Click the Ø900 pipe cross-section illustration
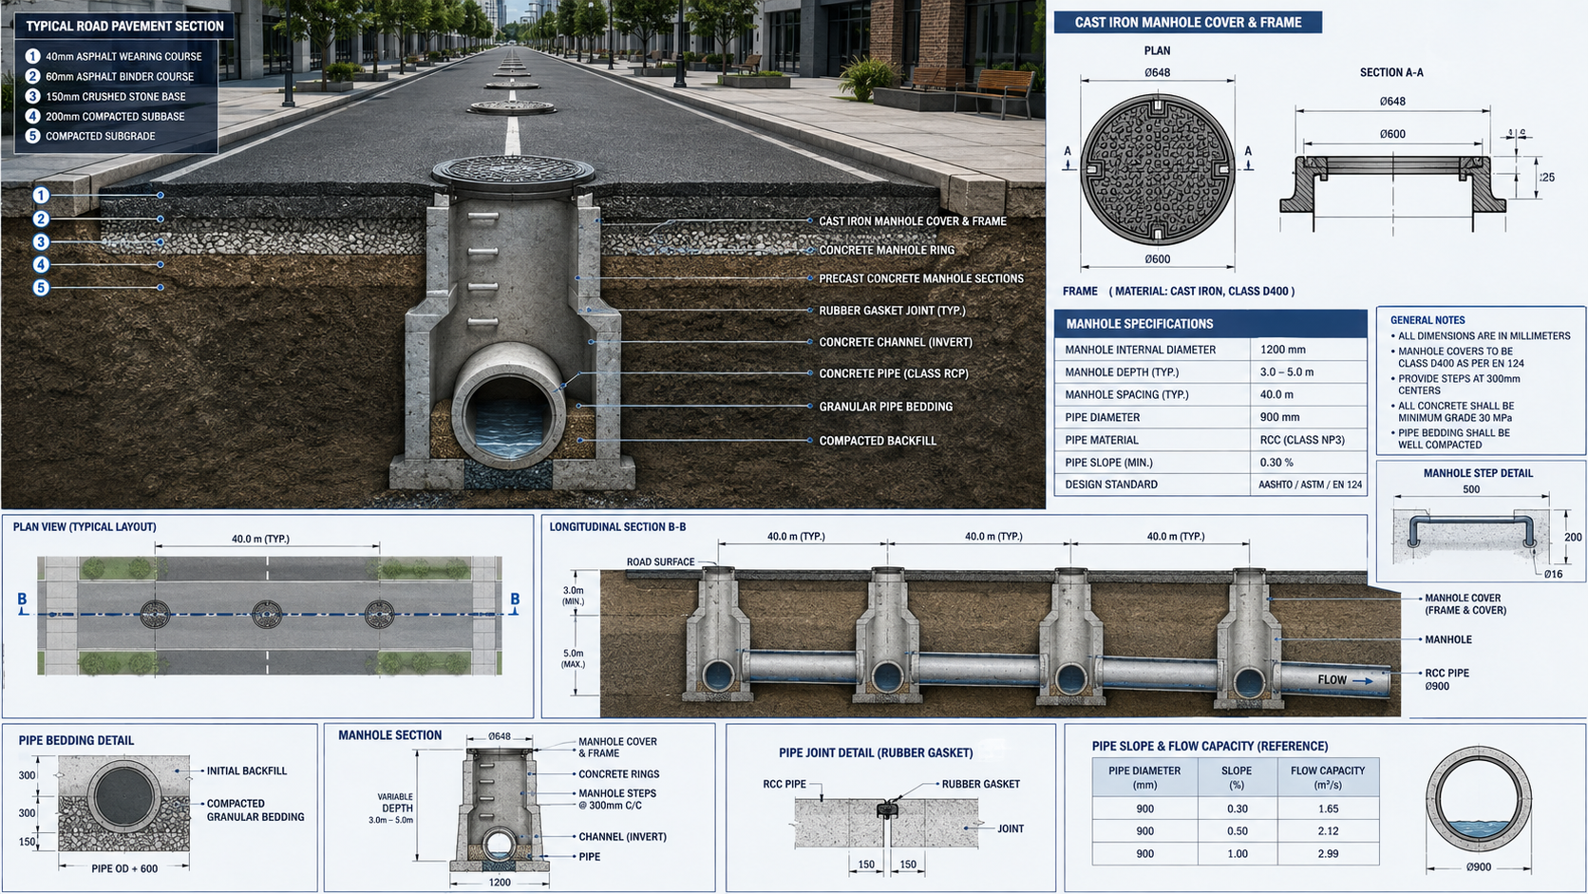 1479,799
